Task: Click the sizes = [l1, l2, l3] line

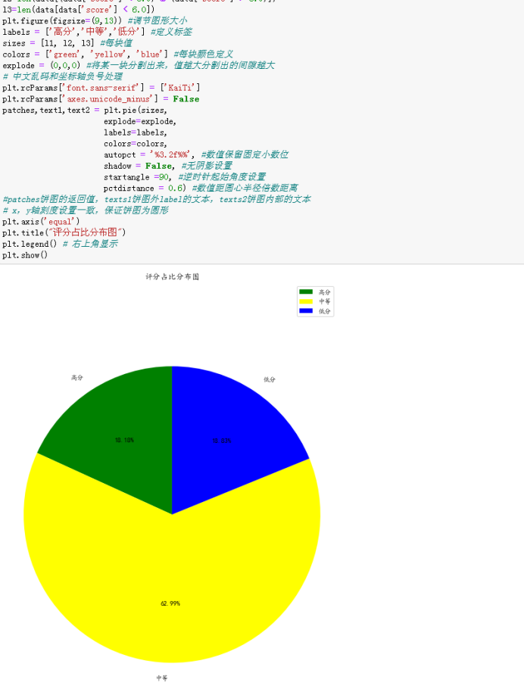Action: pyautogui.click(x=67, y=43)
